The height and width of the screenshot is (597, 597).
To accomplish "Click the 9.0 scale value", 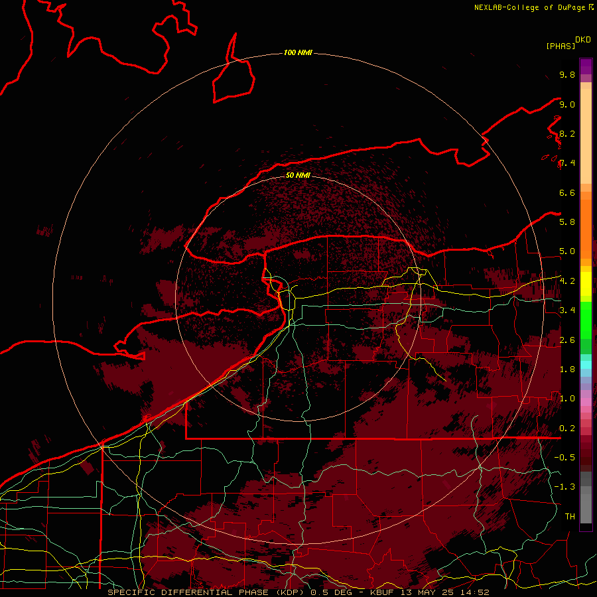I will coord(567,104).
